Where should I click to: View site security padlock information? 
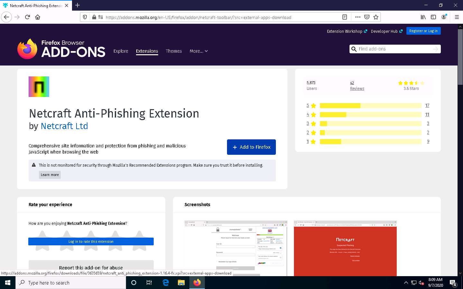[x=94, y=17]
